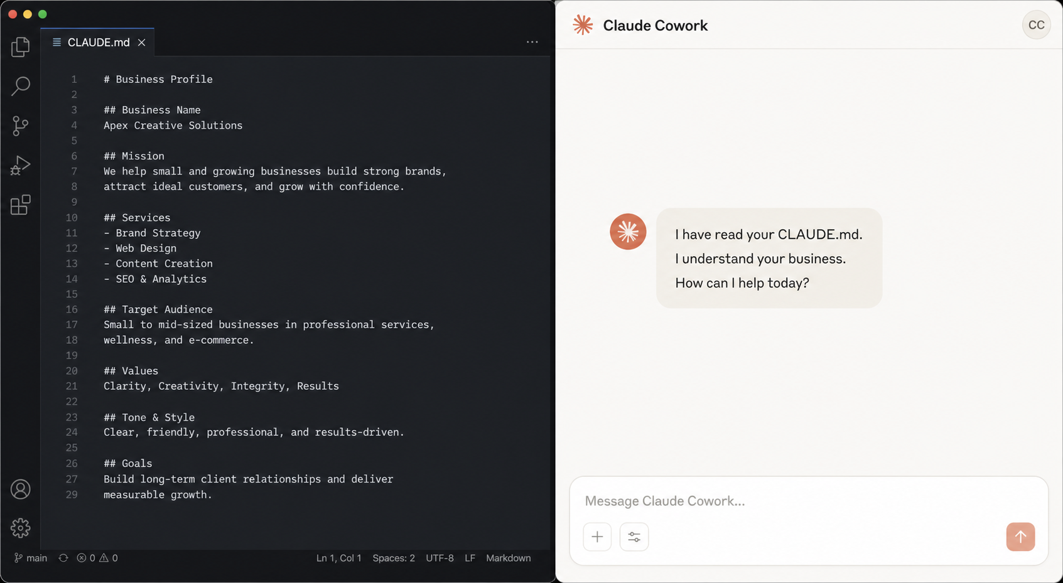Click the '- SEO & Analytics' line
1063x583 pixels.
click(155, 279)
